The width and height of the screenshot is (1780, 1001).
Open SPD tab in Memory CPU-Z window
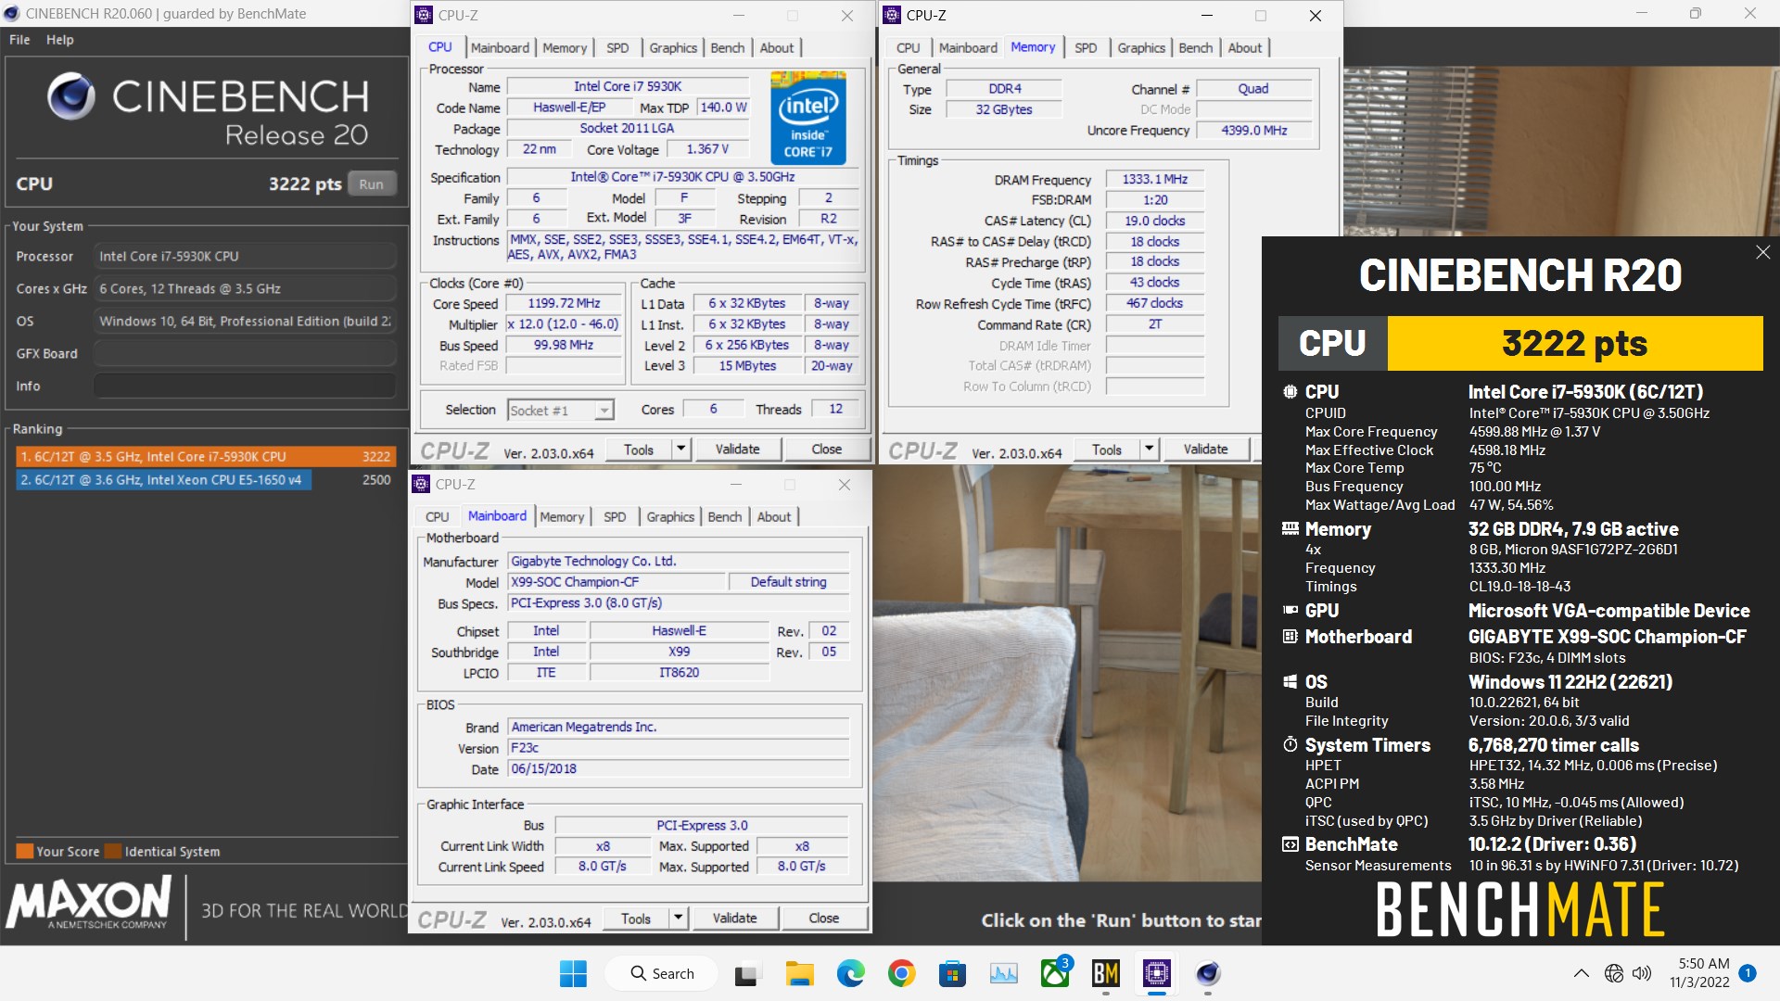[1086, 48]
